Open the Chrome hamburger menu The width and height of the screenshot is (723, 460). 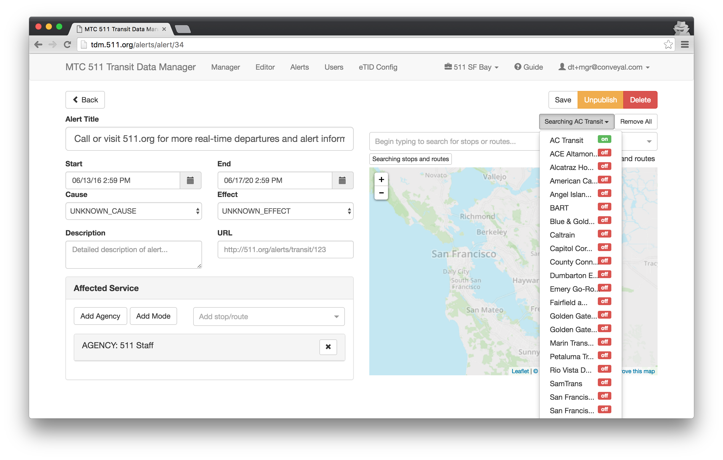pyautogui.click(x=685, y=45)
